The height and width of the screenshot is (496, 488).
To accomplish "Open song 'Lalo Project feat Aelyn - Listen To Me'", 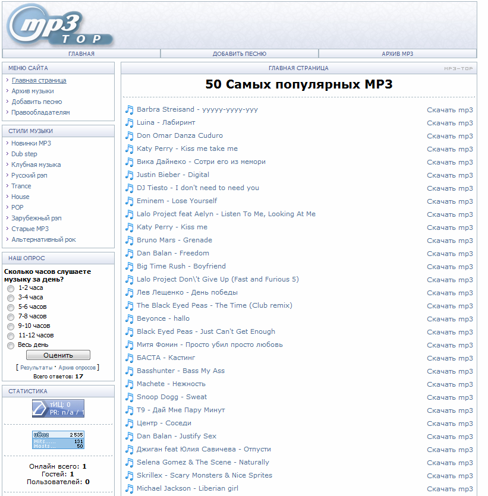I will click(226, 214).
